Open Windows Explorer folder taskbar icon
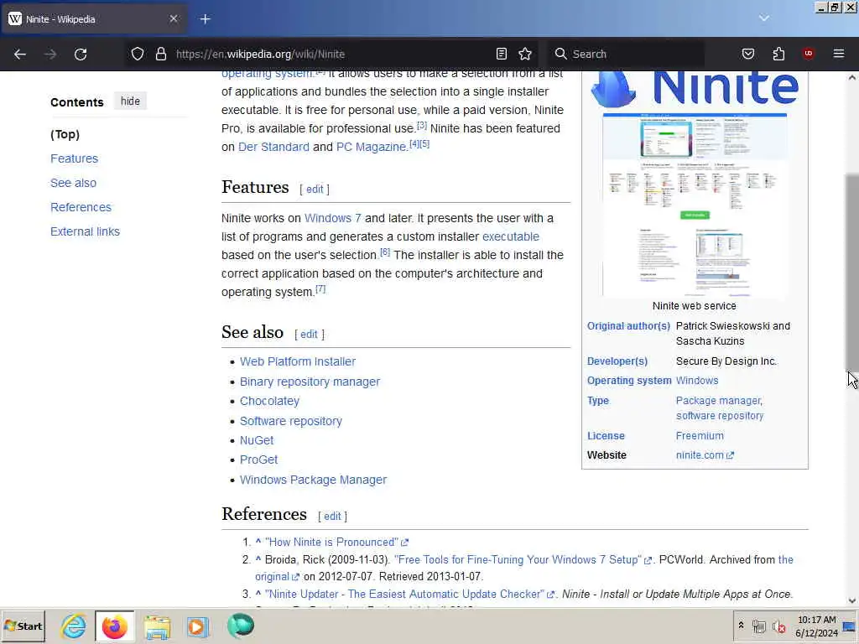Viewport: 859px width, 644px height. [157, 626]
